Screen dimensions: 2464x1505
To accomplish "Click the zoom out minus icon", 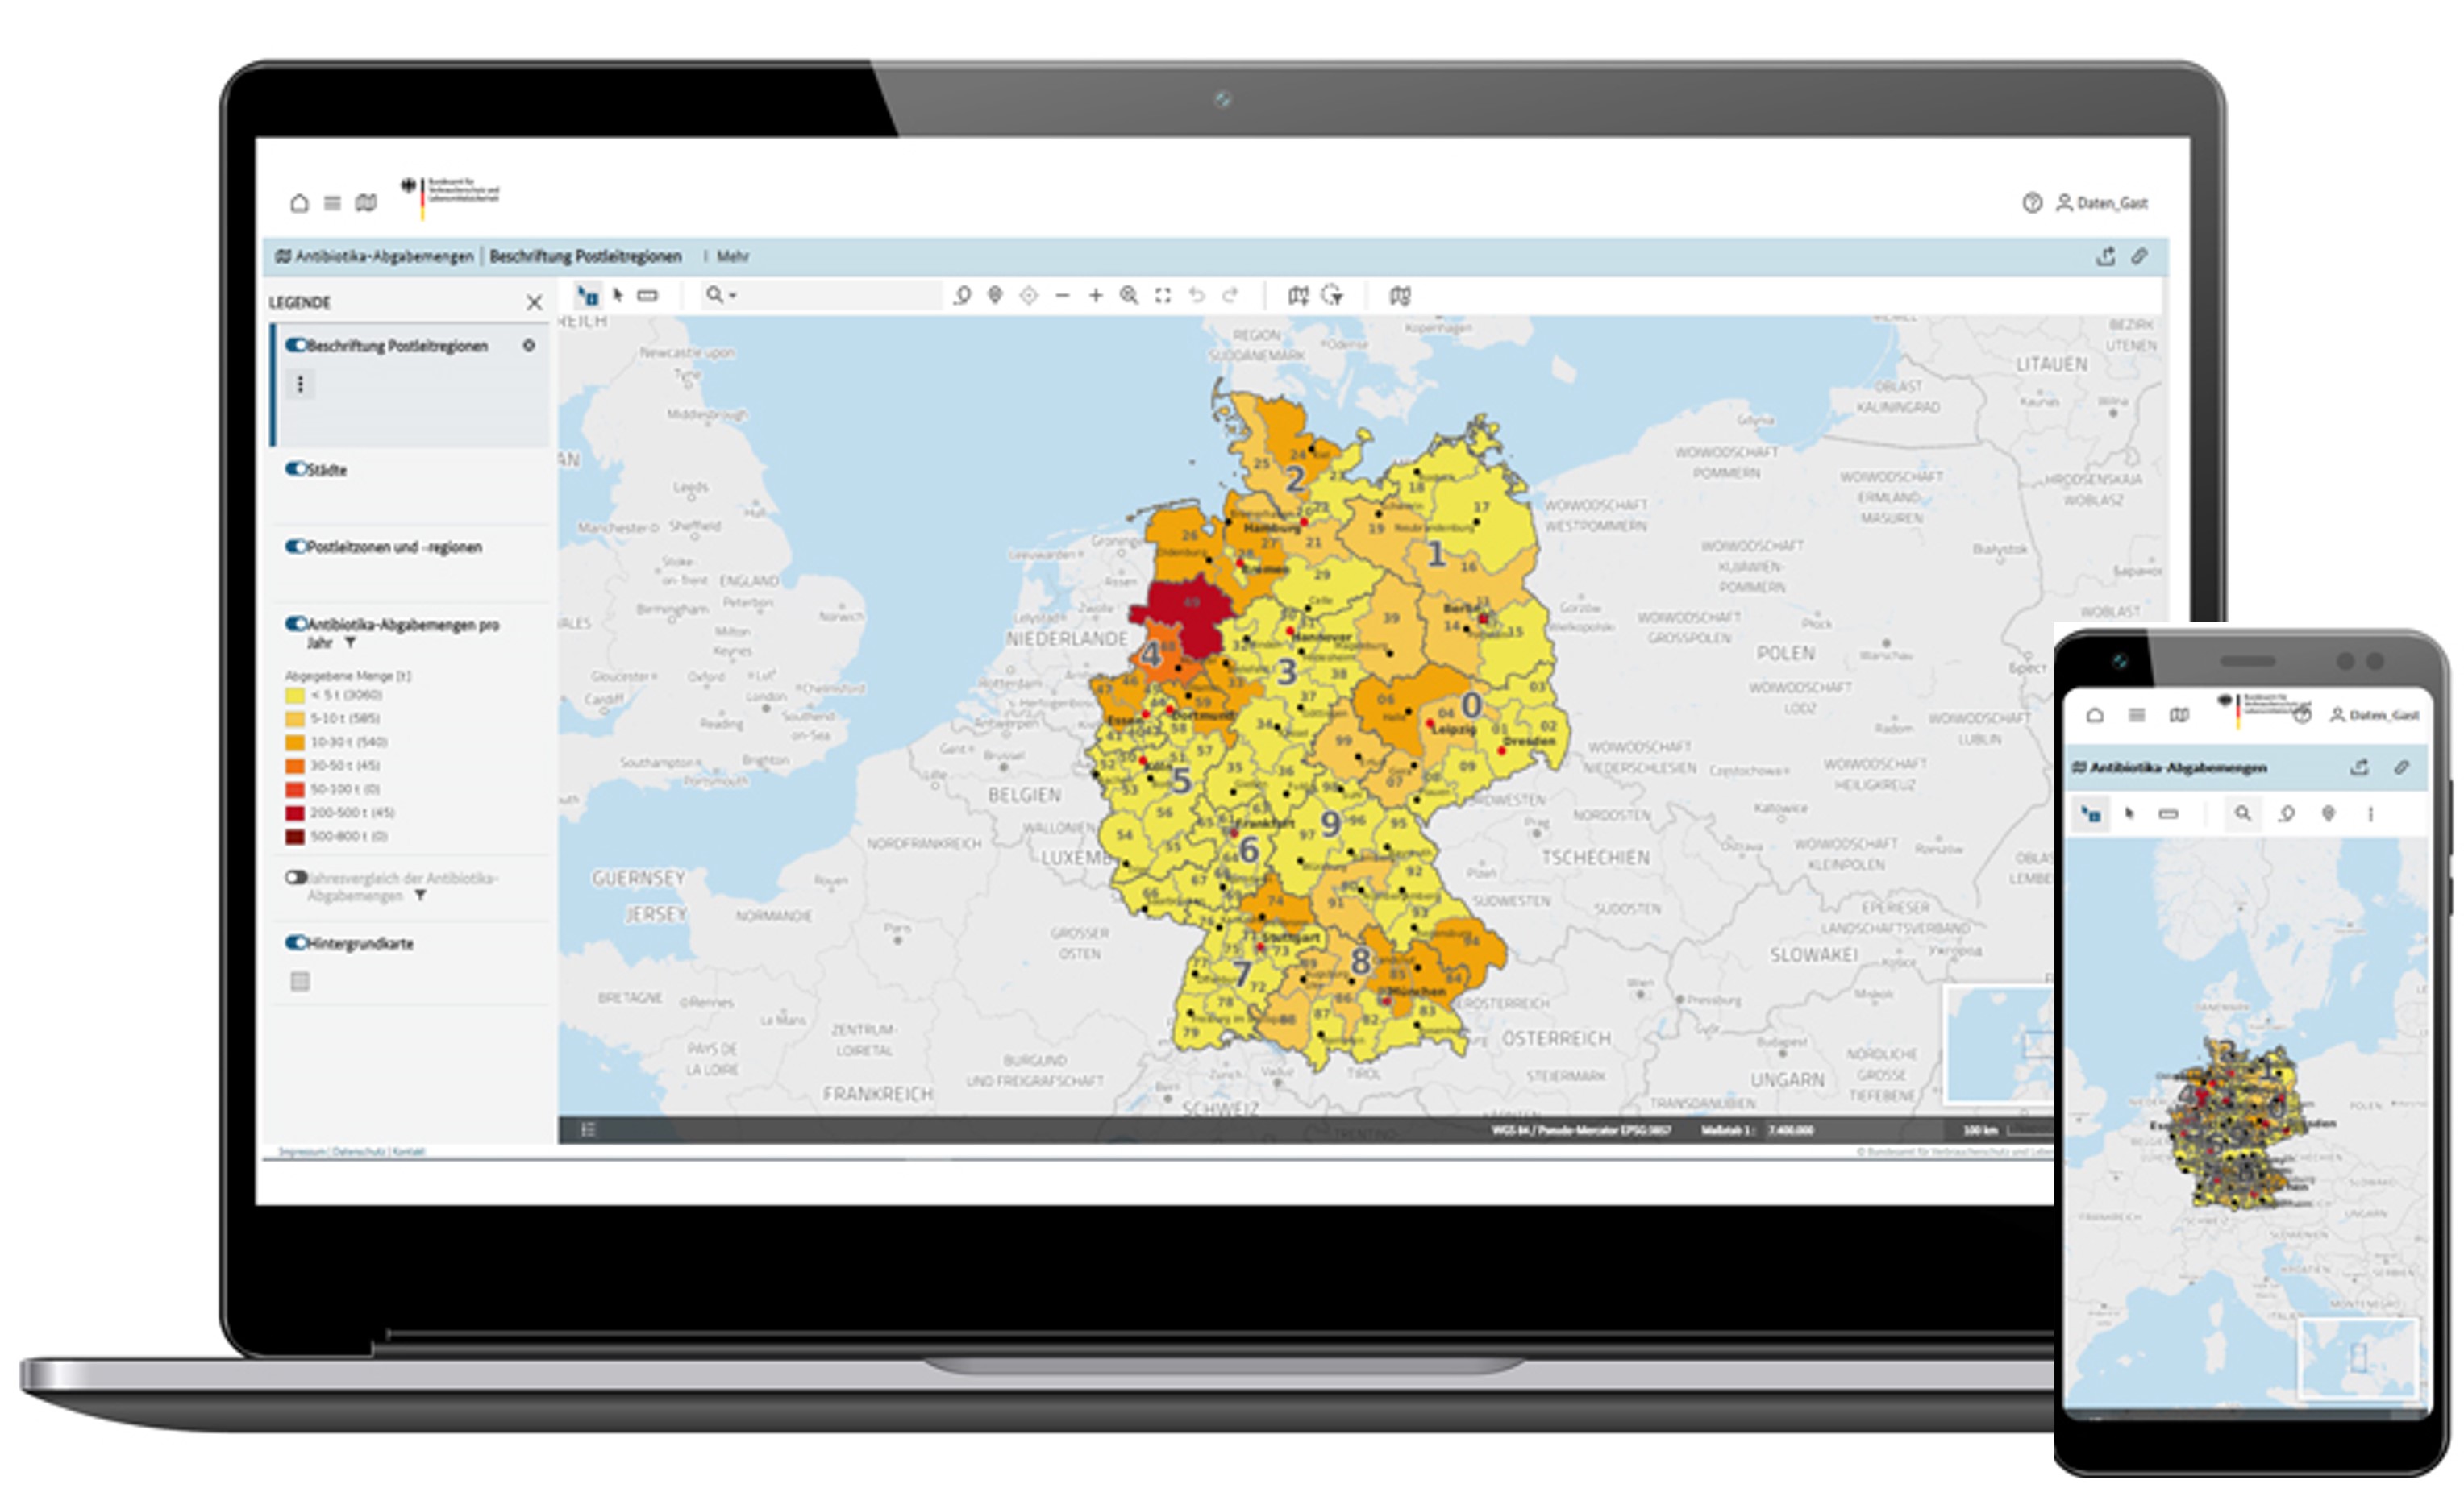I will pyautogui.click(x=1062, y=296).
